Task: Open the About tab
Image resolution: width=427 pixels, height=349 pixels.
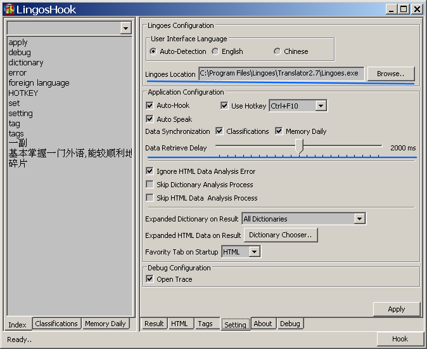Action: click(x=263, y=324)
